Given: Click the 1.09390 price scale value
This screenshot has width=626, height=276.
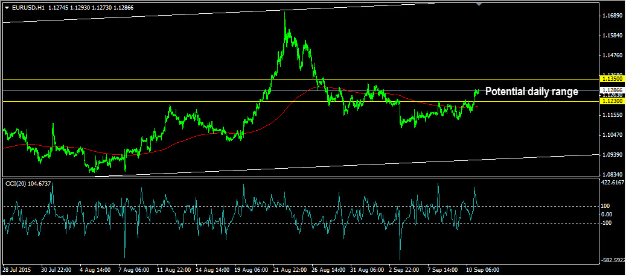Looking at the screenshot, I should coord(612,154).
